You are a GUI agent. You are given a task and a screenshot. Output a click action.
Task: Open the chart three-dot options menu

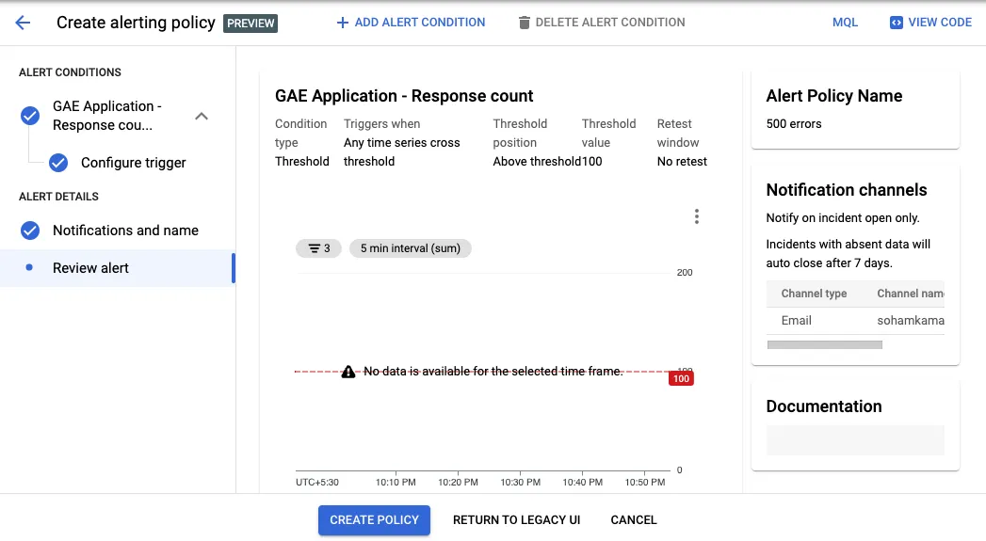coord(697,216)
